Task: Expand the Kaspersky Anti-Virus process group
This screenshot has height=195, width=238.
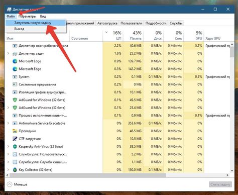Action: pyautogui.click(x=8, y=147)
